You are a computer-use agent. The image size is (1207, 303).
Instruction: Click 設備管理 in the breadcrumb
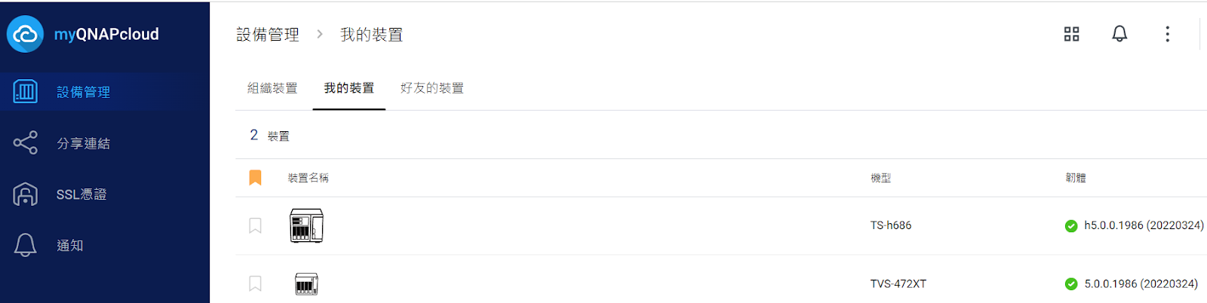click(x=268, y=35)
